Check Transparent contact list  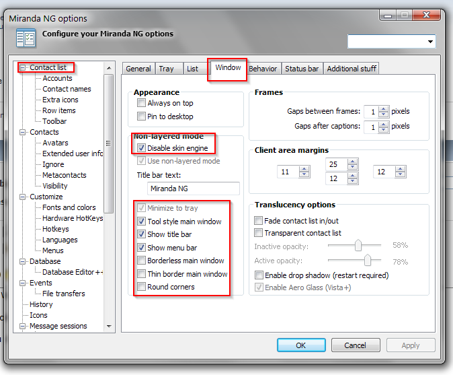tap(258, 233)
